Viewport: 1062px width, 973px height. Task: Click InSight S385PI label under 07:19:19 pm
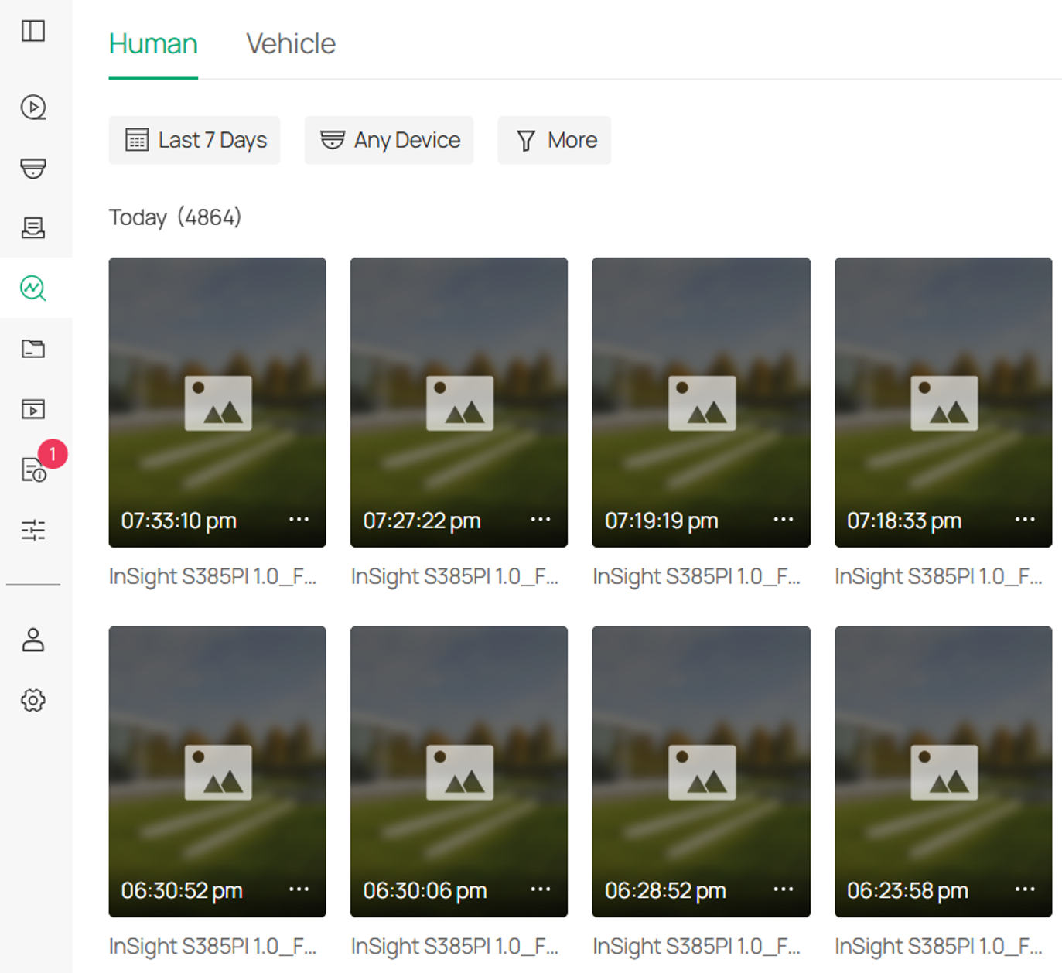(696, 577)
